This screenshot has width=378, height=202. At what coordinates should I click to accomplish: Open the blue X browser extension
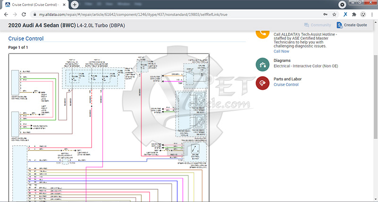(345, 15)
